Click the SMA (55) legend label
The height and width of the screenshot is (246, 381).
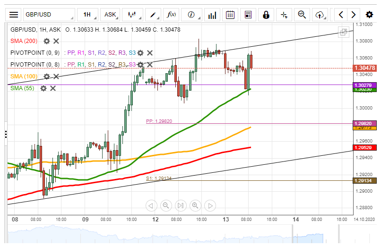[22, 88]
